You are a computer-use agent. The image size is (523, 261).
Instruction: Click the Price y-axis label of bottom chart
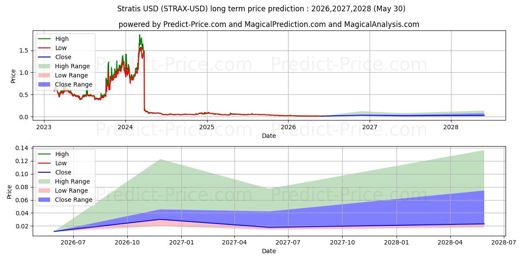pos(10,191)
